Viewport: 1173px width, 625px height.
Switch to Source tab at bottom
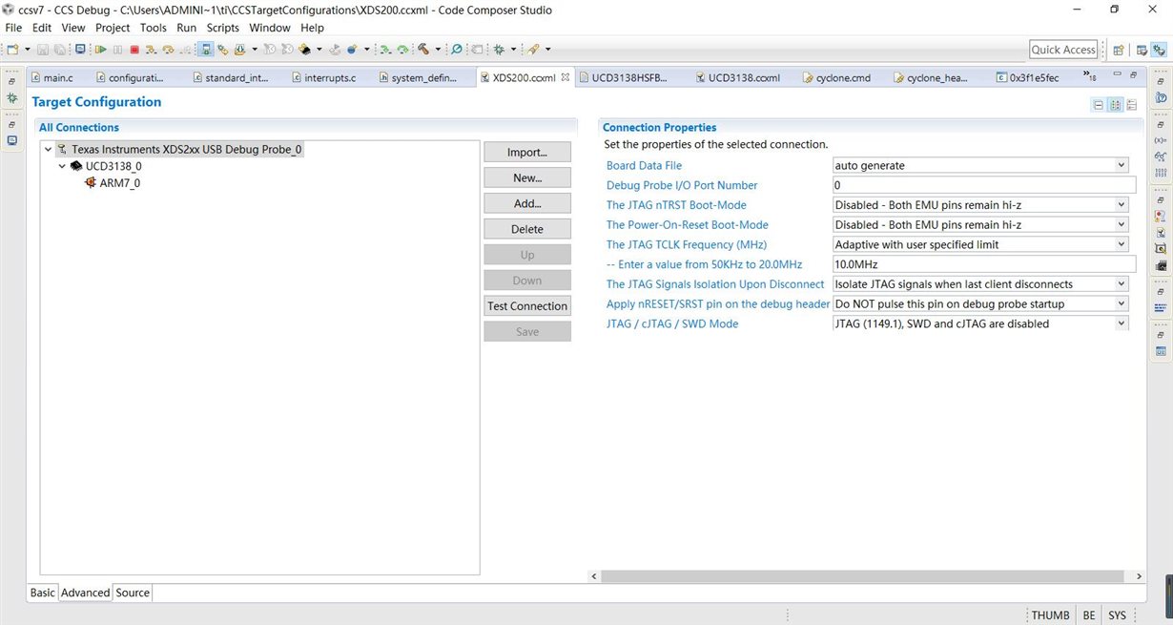(133, 593)
